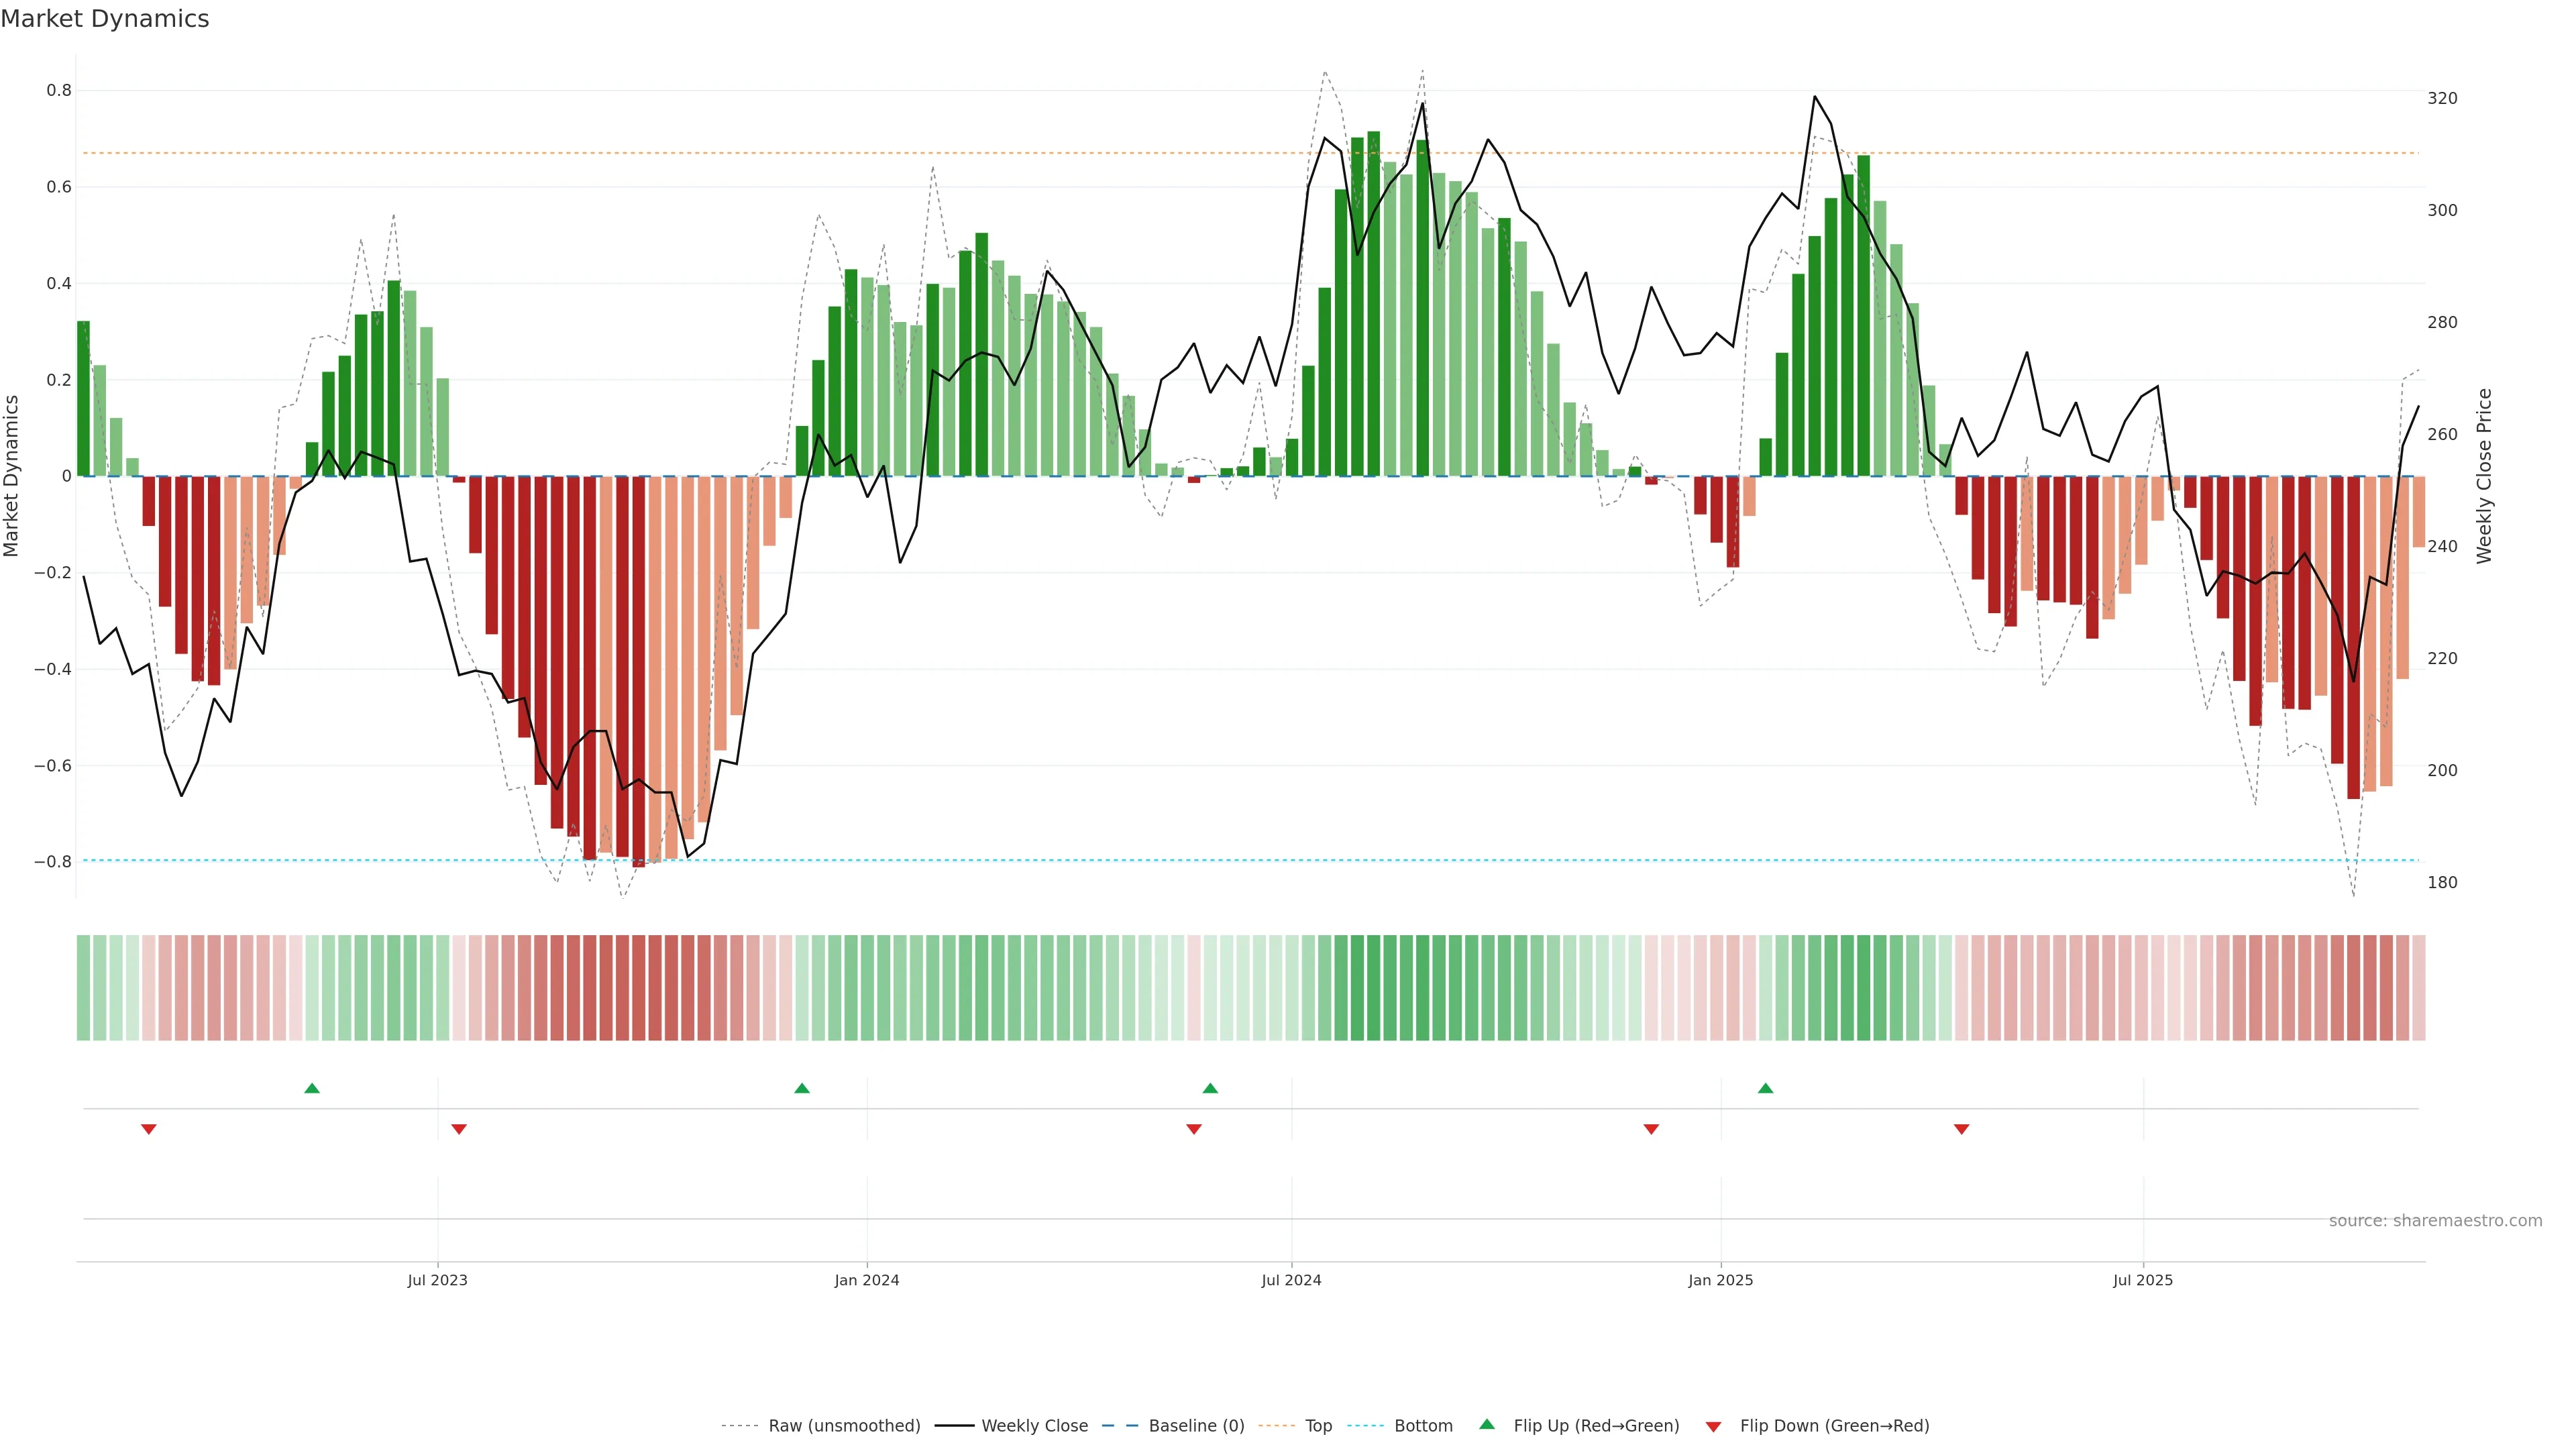Click the last red Flip Down marker in 2025
Viewport: 2576px width, 1449px height.
coord(1961,1129)
